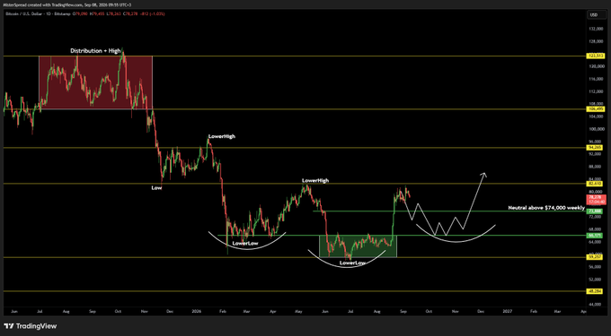Click the Dec label before 2027
The image size is (611, 336).
481,312
